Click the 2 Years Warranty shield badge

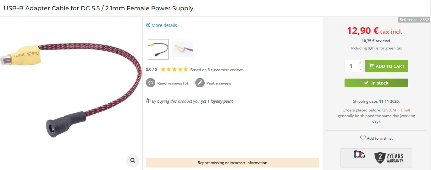click(389, 158)
